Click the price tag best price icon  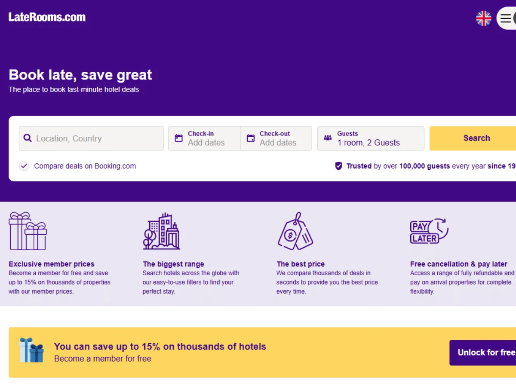295,231
